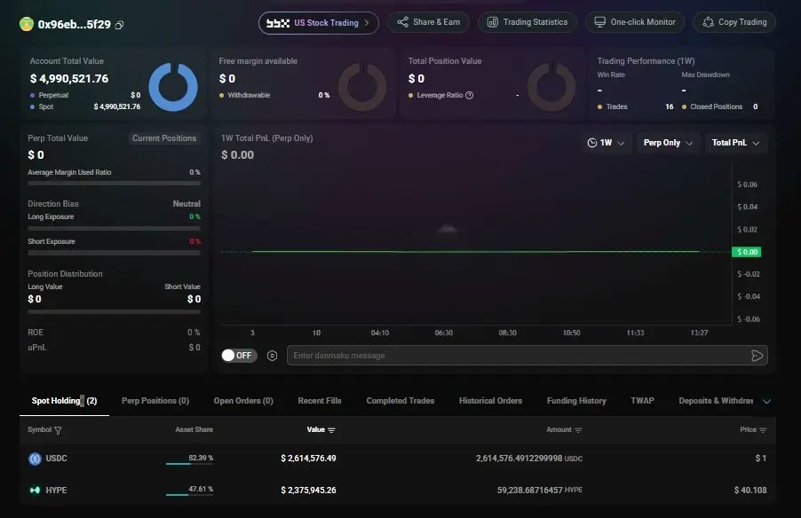Expand the Perp Only dropdown

tap(668, 143)
